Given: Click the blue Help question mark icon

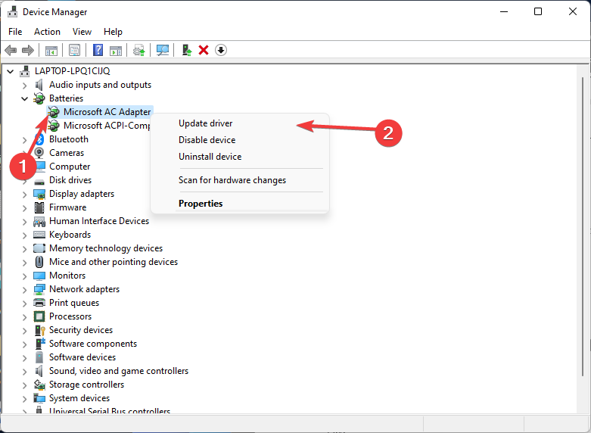Looking at the screenshot, I should (x=98, y=50).
